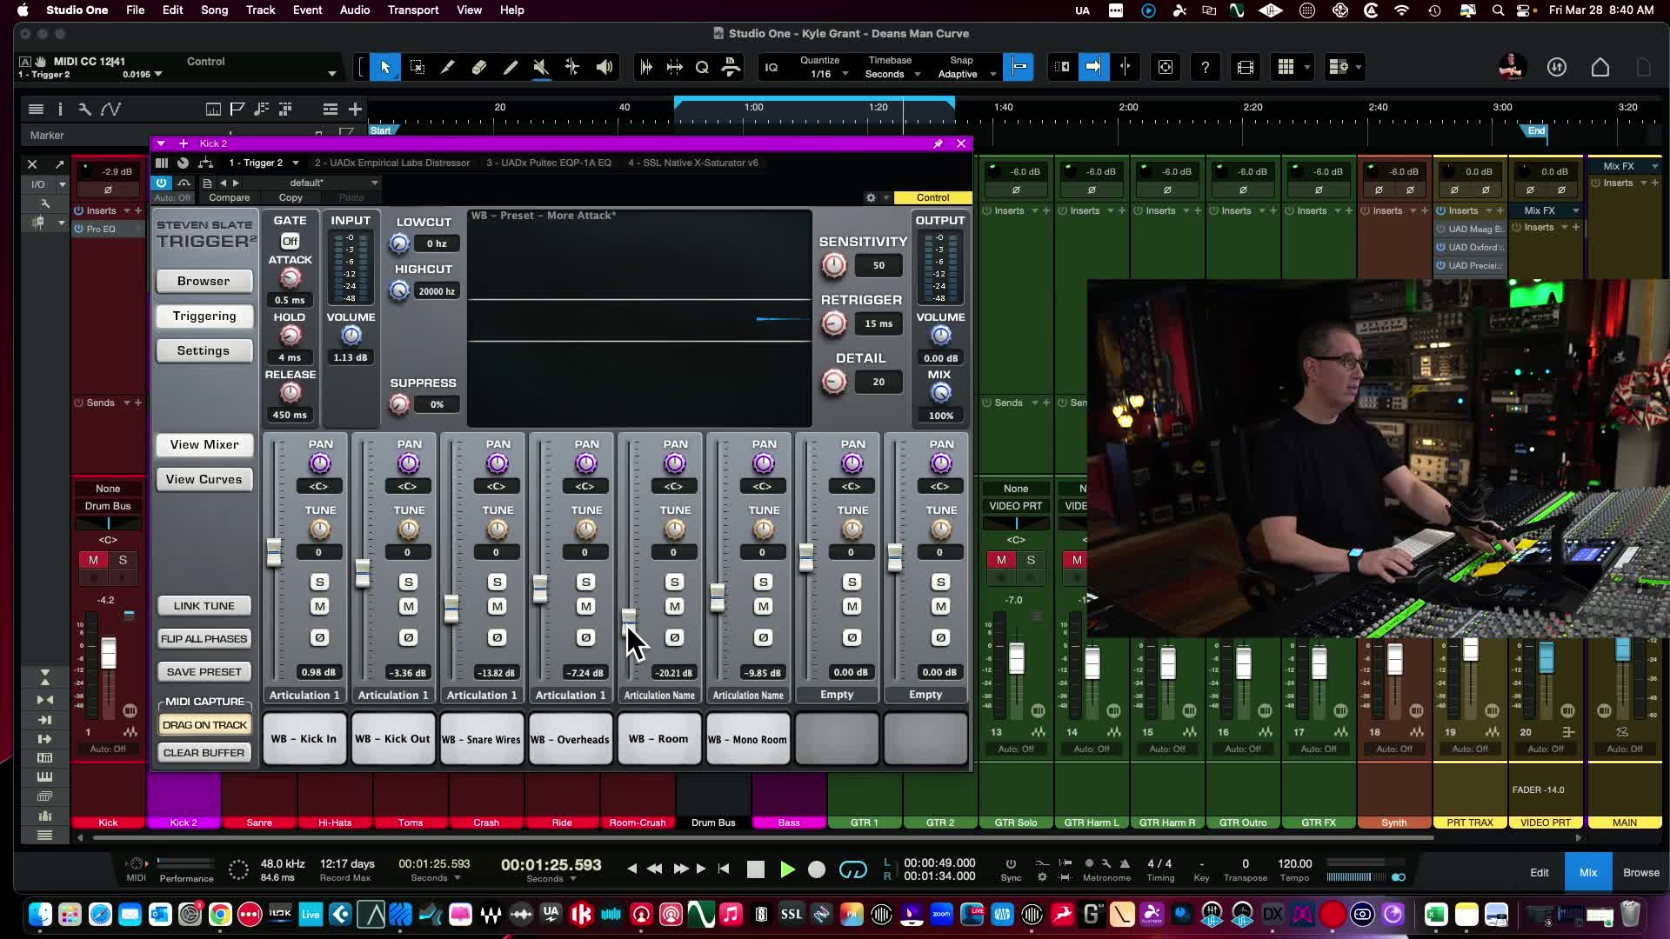Open the Transport menu

coord(413,10)
